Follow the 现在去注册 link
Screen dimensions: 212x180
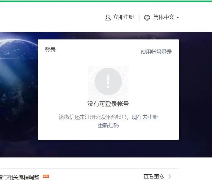tap(145, 117)
